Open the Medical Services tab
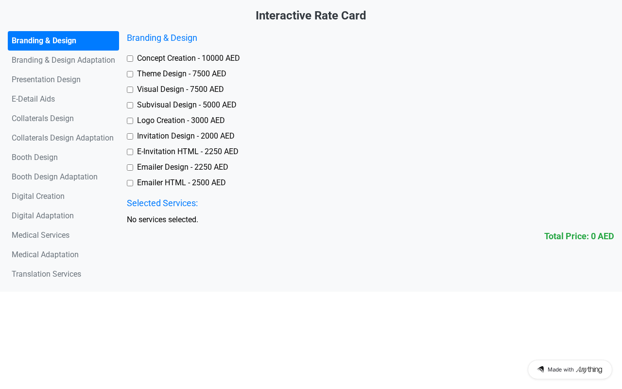The width and height of the screenshot is (622, 389). coord(40,235)
